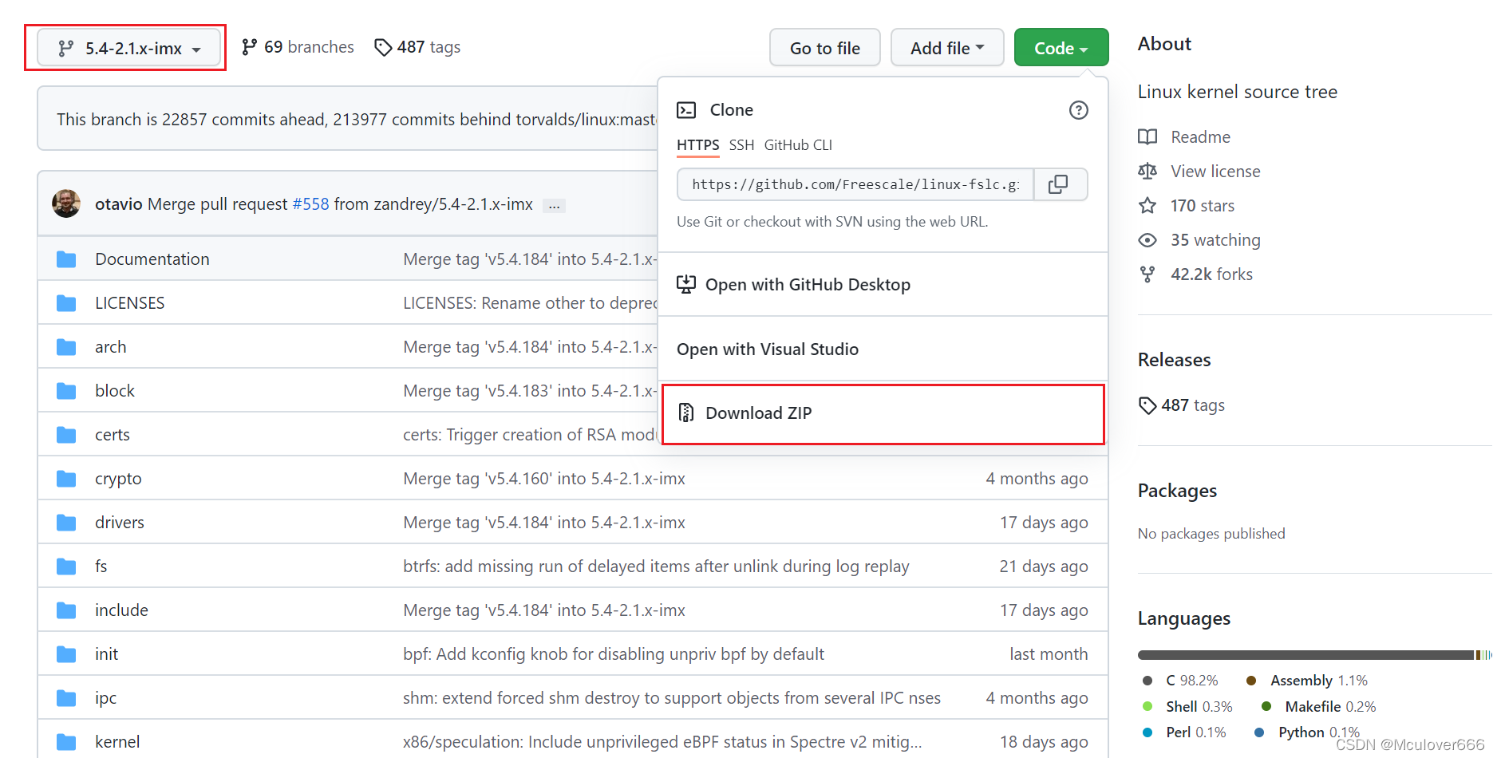Click the branch icon in branch selector
The image size is (1497, 758).
(66, 49)
